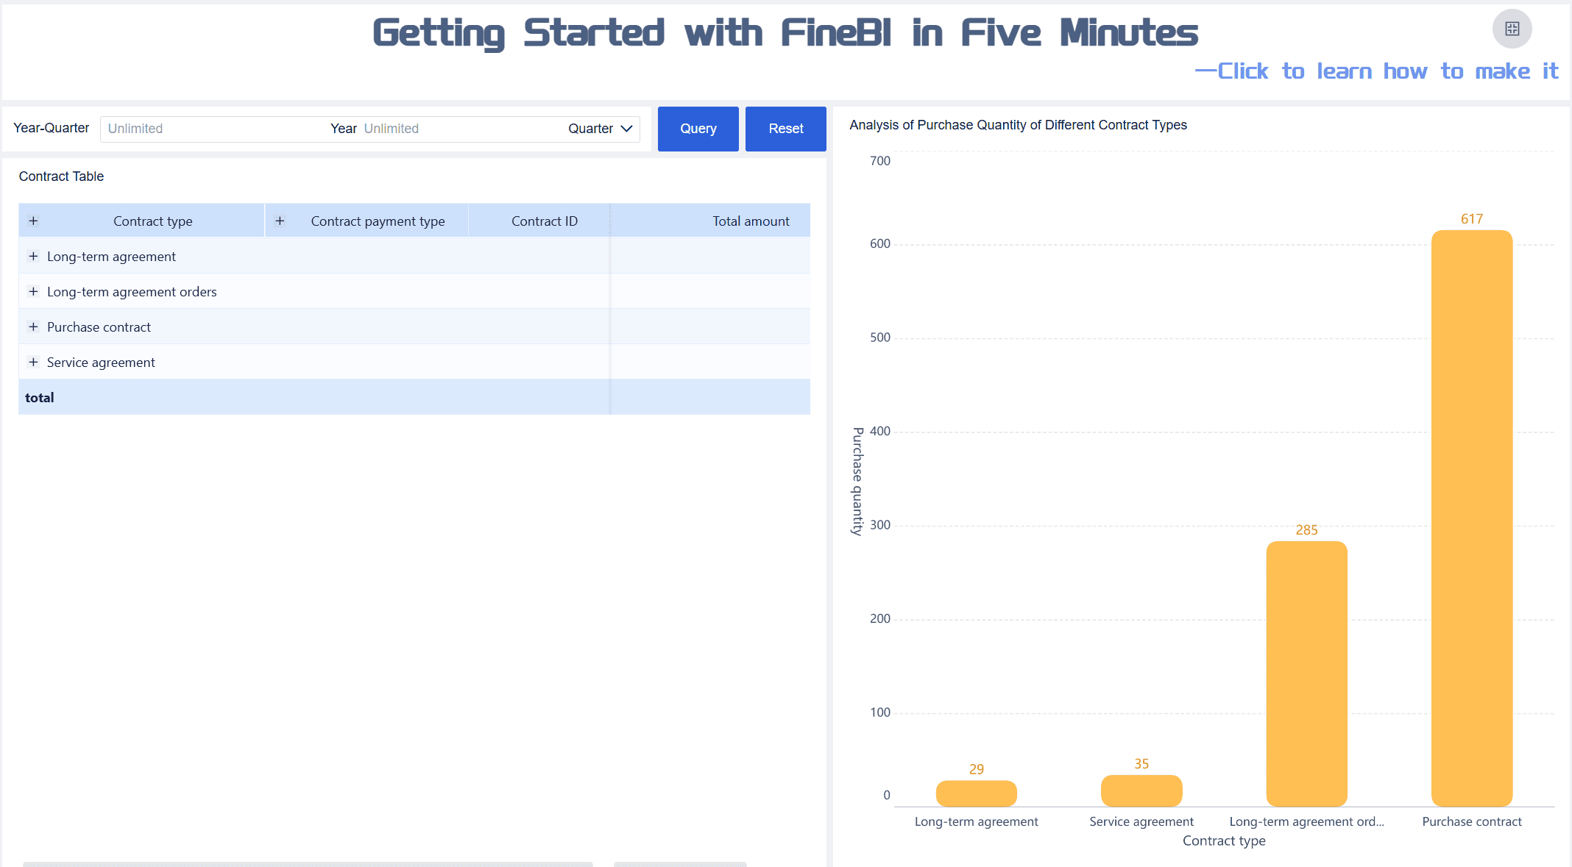Expand the Long-term agreement orders row
The image size is (1572, 867).
[33, 291]
